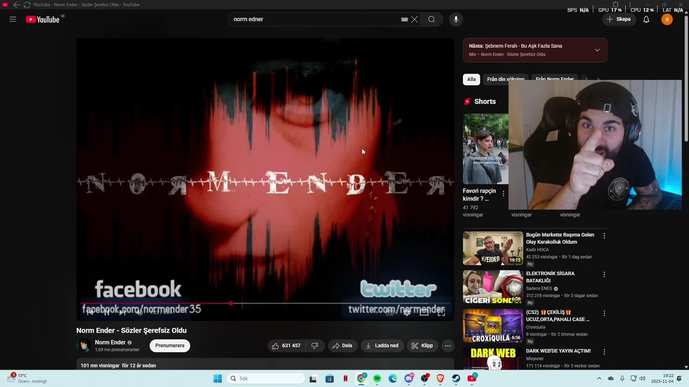Open the 'Bugün Markette Başıma Gelen' video thumbnail
689x387 pixels.
pyautogui.click(x=493, y=248)
